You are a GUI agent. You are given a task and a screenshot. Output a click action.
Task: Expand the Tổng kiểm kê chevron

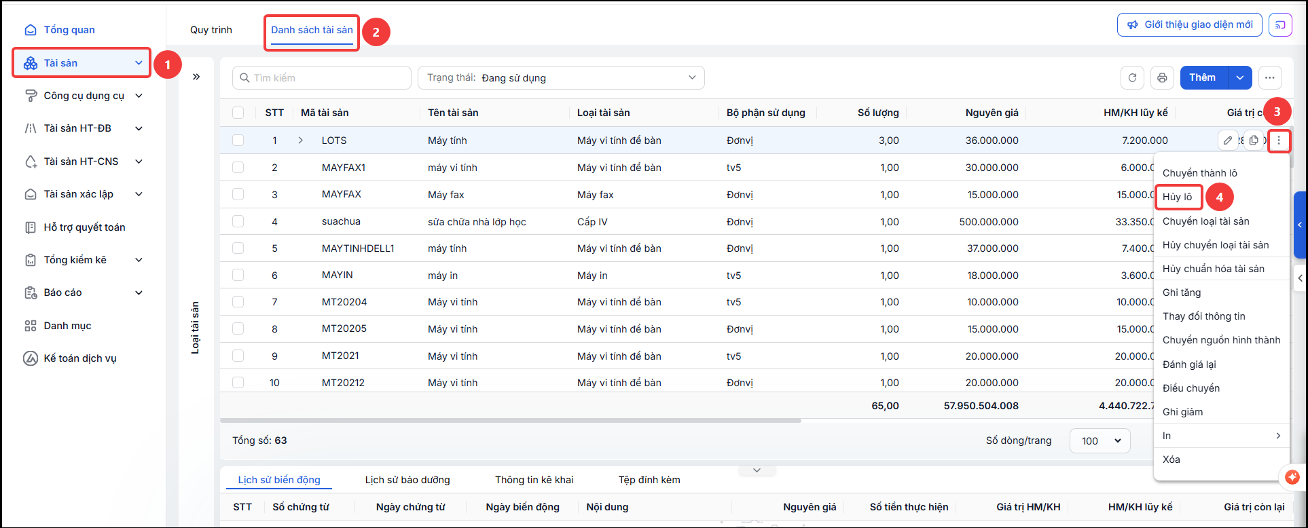tap(139, 260)
